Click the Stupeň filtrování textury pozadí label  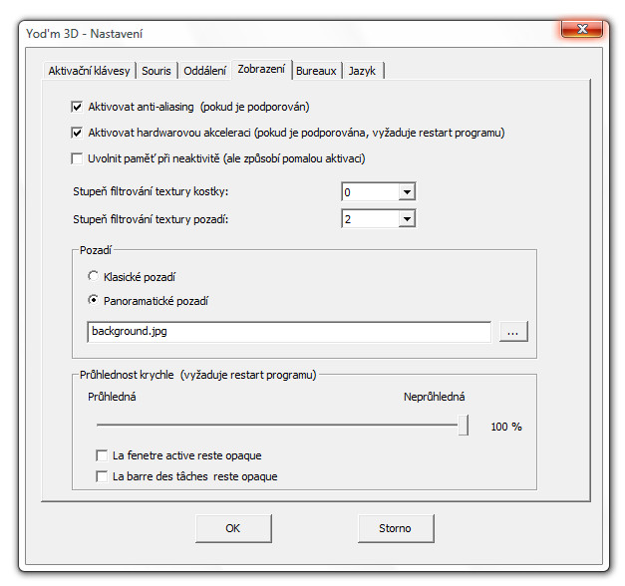pos(151,219)
